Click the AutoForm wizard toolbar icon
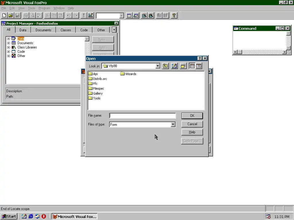This screenshot has height=220, width=294. pos(159,15)
